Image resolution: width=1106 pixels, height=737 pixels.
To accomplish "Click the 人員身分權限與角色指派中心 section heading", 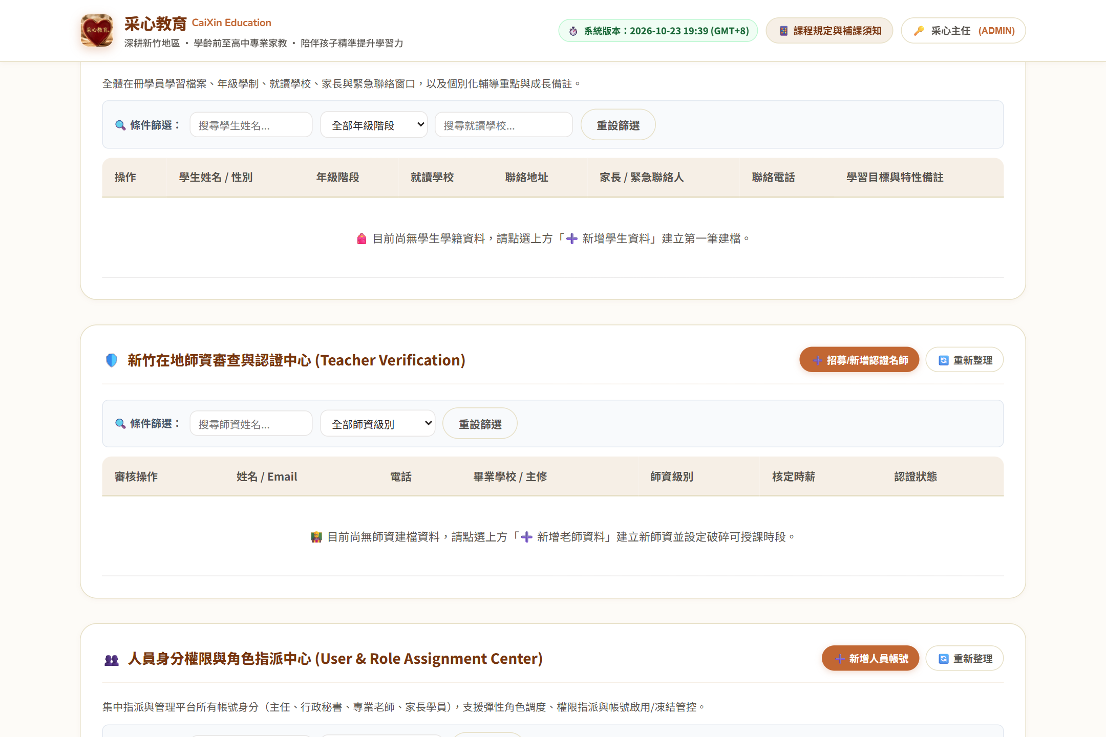I will pos(335,659).
